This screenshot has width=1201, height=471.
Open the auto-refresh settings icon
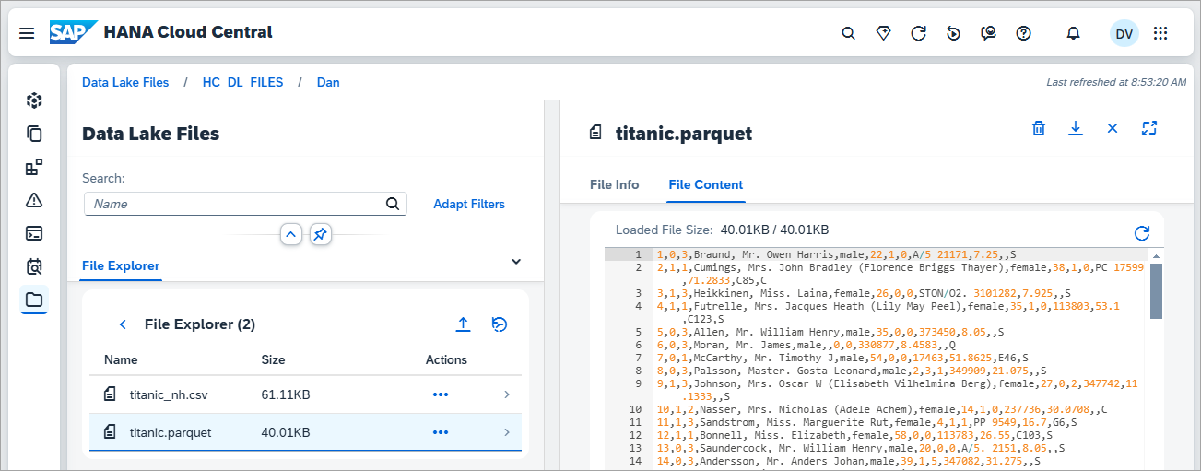[954, 33]
